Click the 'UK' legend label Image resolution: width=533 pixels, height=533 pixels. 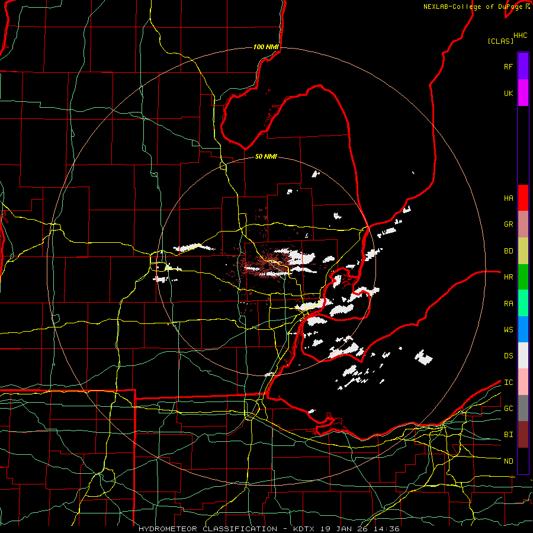point(508,93)
